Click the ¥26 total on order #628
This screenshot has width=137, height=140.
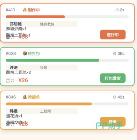23,80
